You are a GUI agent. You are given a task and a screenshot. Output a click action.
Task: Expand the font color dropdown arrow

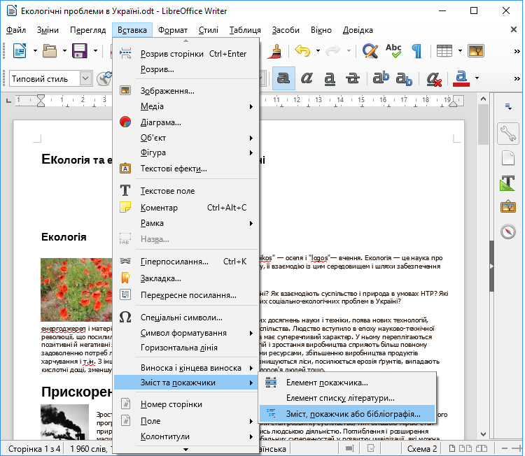(477, 79)
